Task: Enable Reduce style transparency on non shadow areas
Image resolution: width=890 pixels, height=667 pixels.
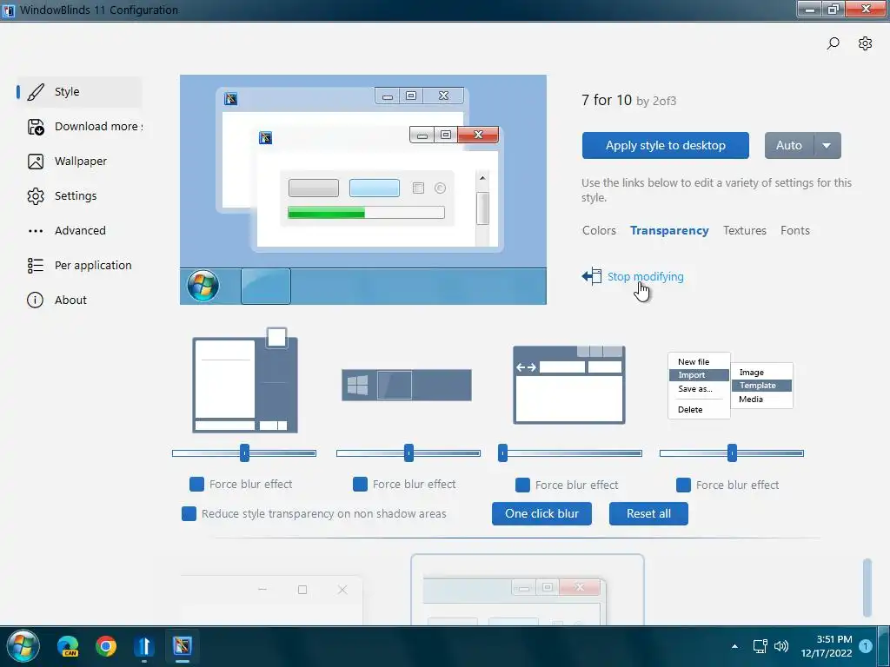Action: pos(189,514)
